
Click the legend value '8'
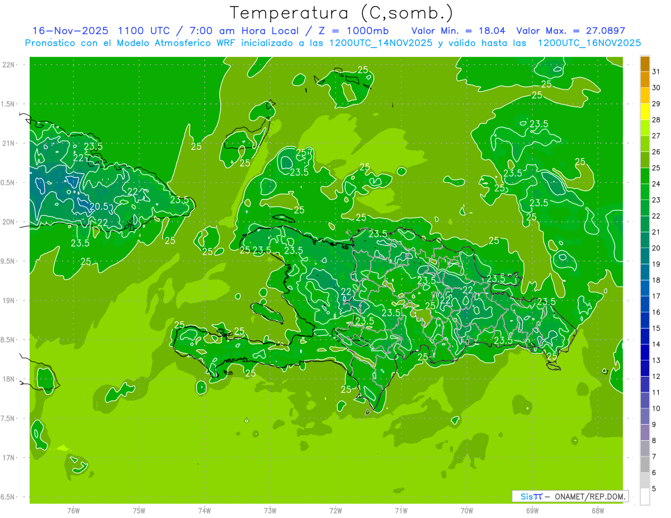654,441
